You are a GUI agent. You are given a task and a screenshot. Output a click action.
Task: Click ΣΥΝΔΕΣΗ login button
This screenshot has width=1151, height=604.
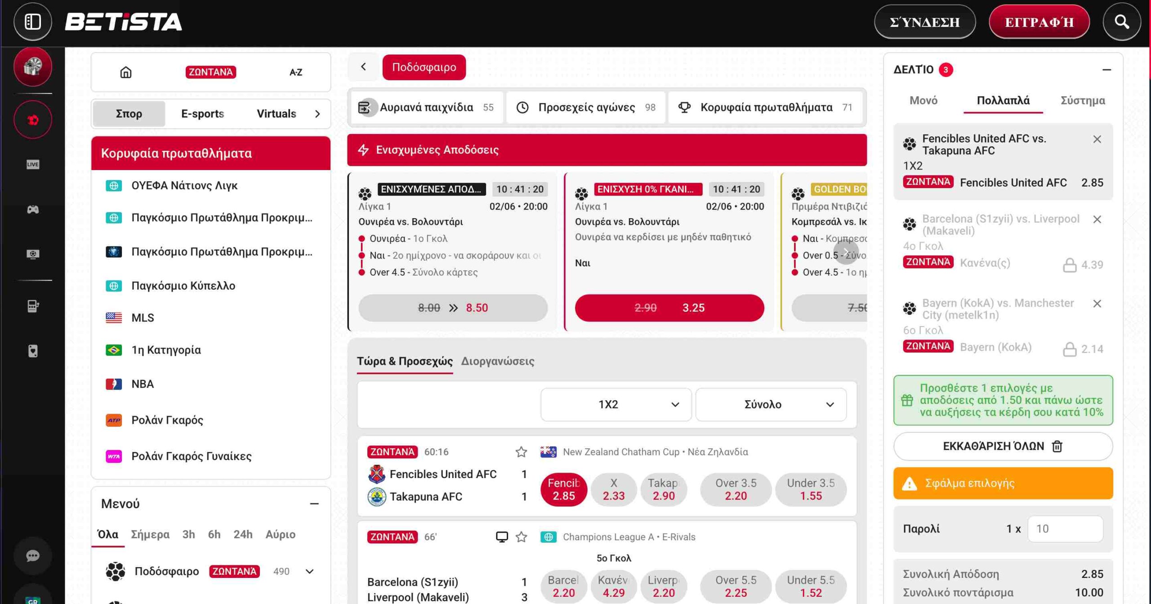click(925, 22)
